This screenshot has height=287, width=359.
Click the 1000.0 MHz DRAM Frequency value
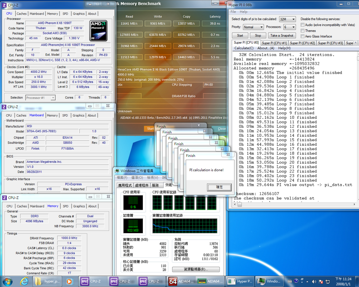click(x=69, y=238)
